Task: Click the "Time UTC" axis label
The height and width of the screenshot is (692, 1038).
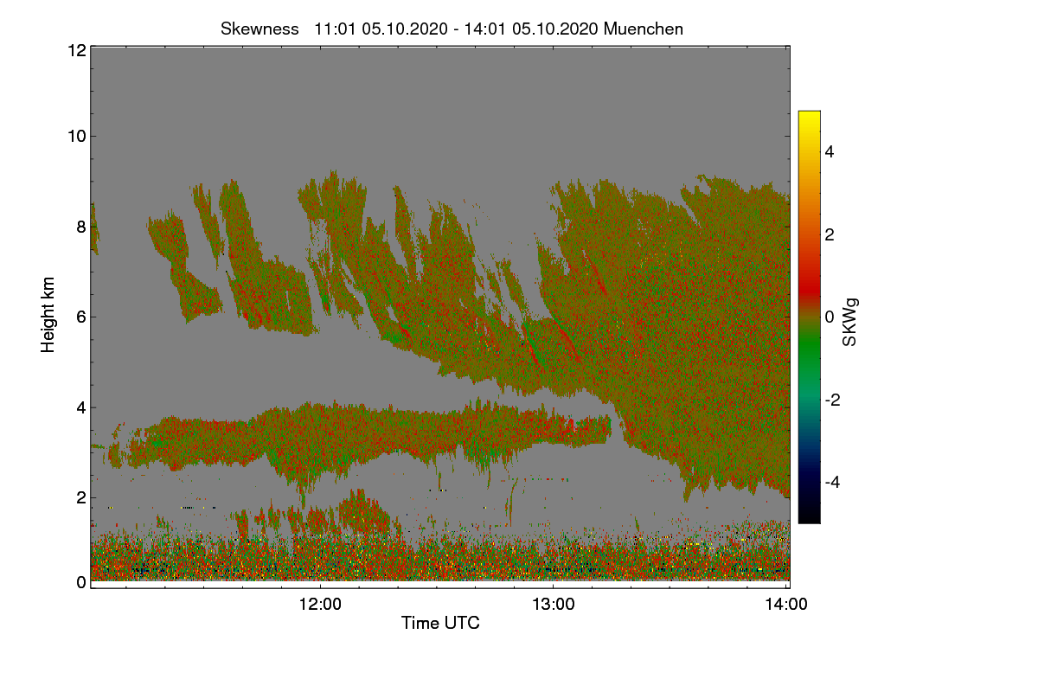Action: coord(440,623)
